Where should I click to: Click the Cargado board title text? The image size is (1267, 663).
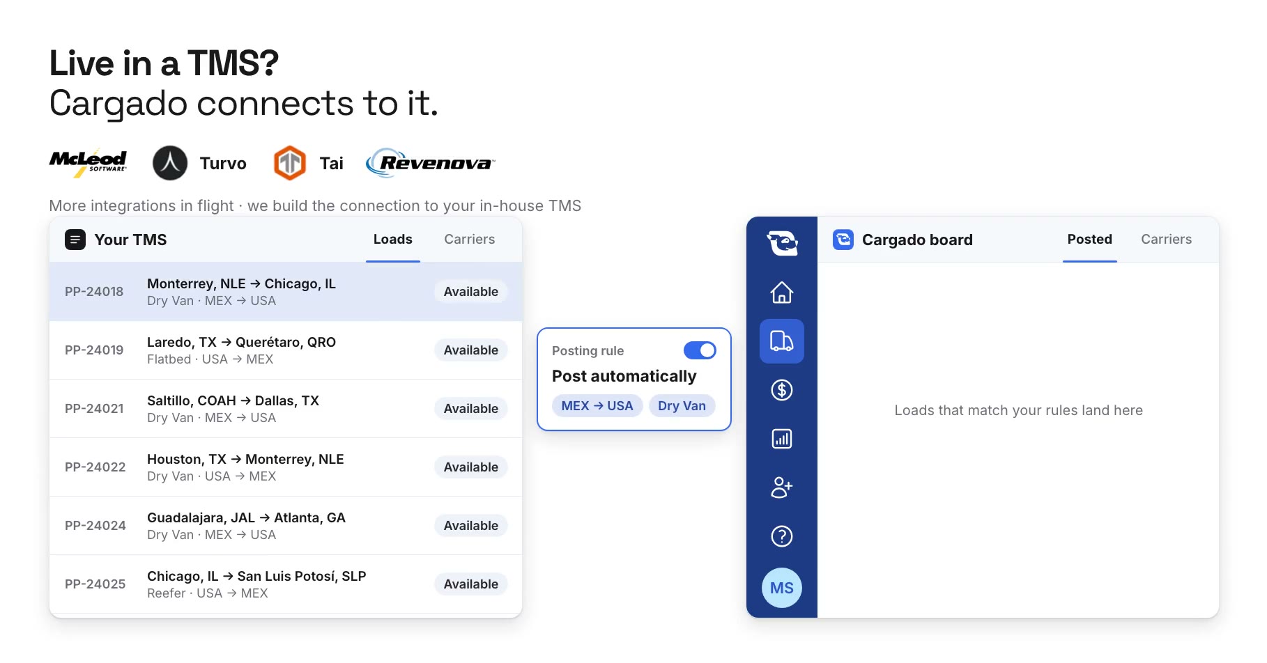pos(917,240)
